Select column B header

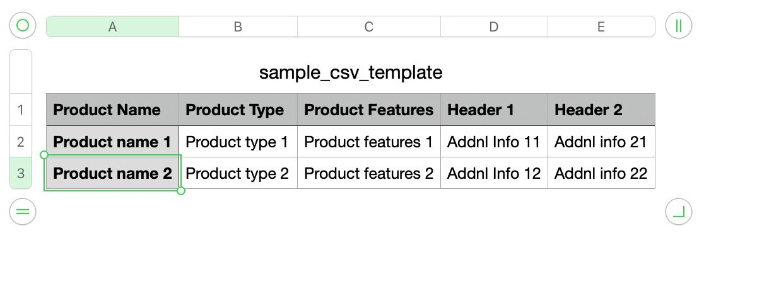tap(238, 26)
